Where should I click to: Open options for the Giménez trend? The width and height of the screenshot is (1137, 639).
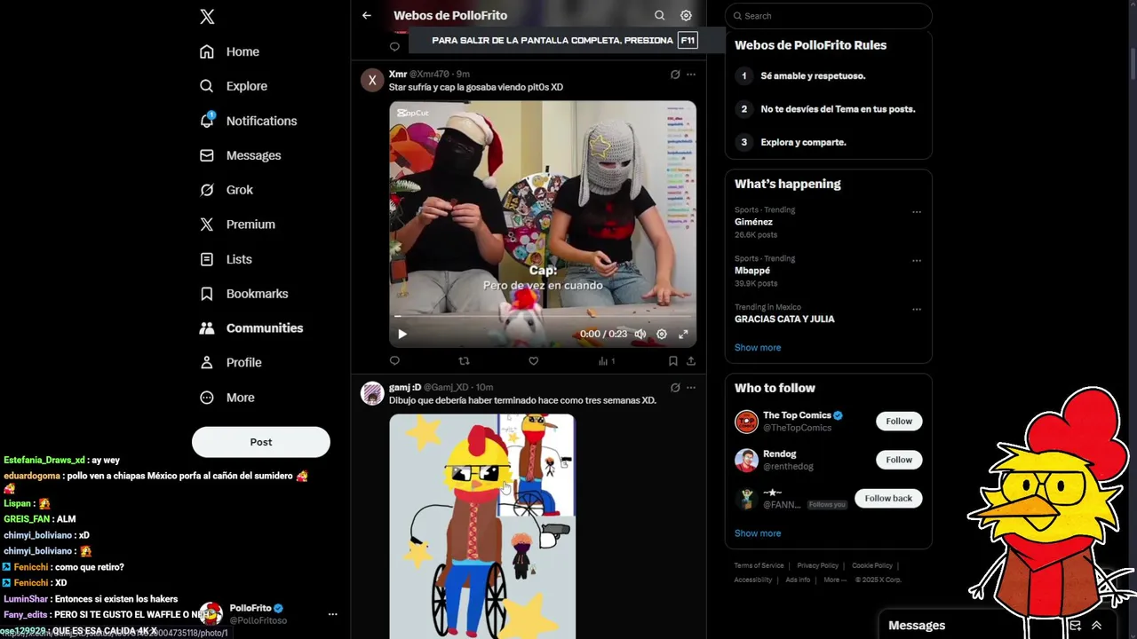[917, 212]
